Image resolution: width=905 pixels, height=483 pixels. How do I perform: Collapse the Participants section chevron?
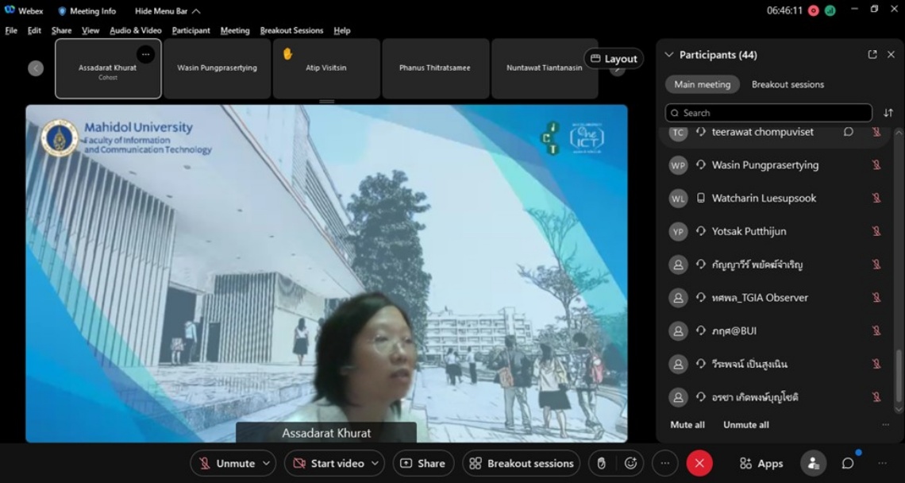[668, 55]
